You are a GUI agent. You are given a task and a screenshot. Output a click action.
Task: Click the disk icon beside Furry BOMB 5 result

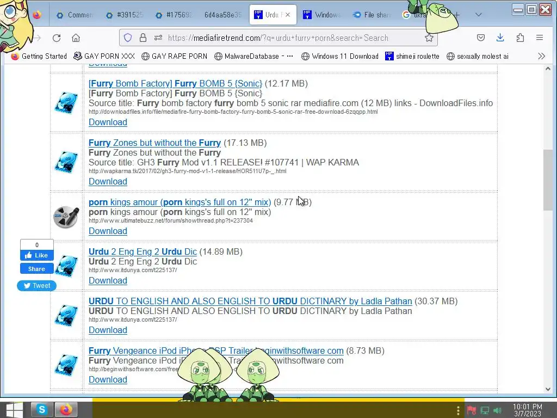pyautogui.click(x=66, y=103)
